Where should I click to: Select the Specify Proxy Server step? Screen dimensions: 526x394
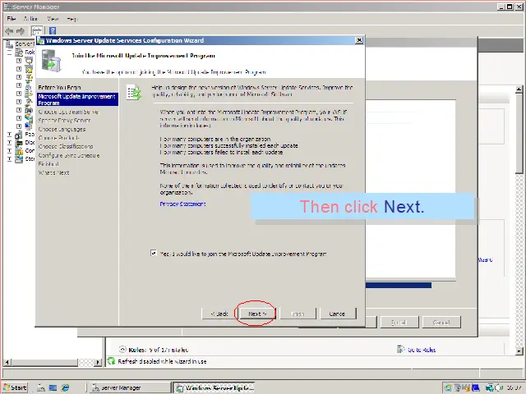[x=64, y=121]
